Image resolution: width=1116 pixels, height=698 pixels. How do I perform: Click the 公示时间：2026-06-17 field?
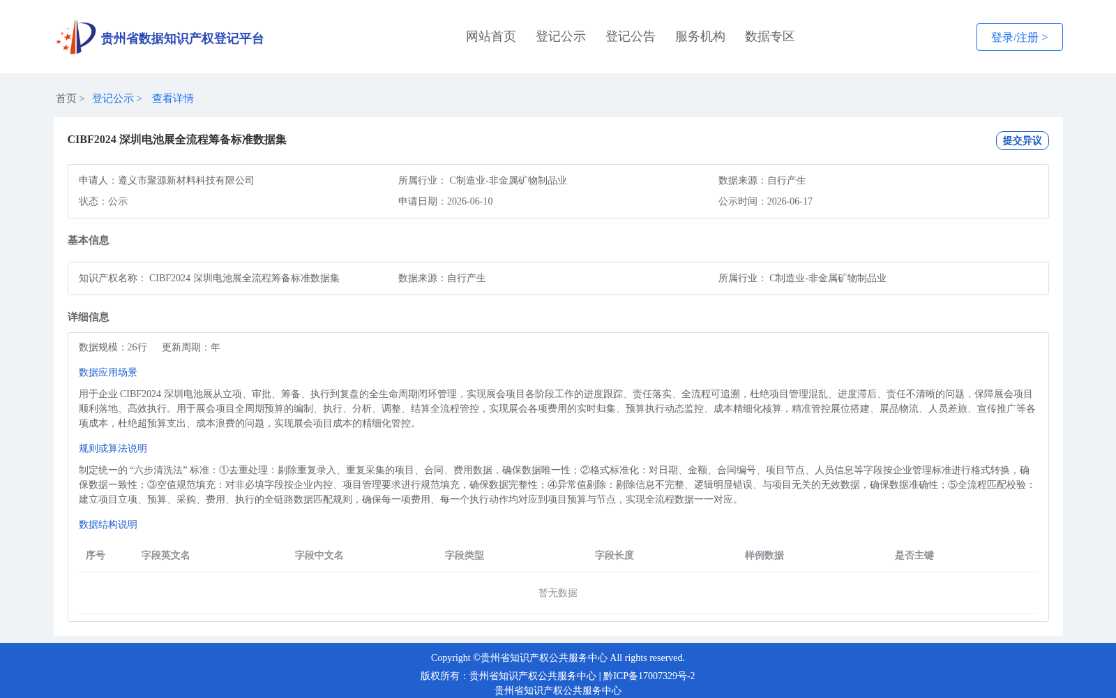point(765,202)
